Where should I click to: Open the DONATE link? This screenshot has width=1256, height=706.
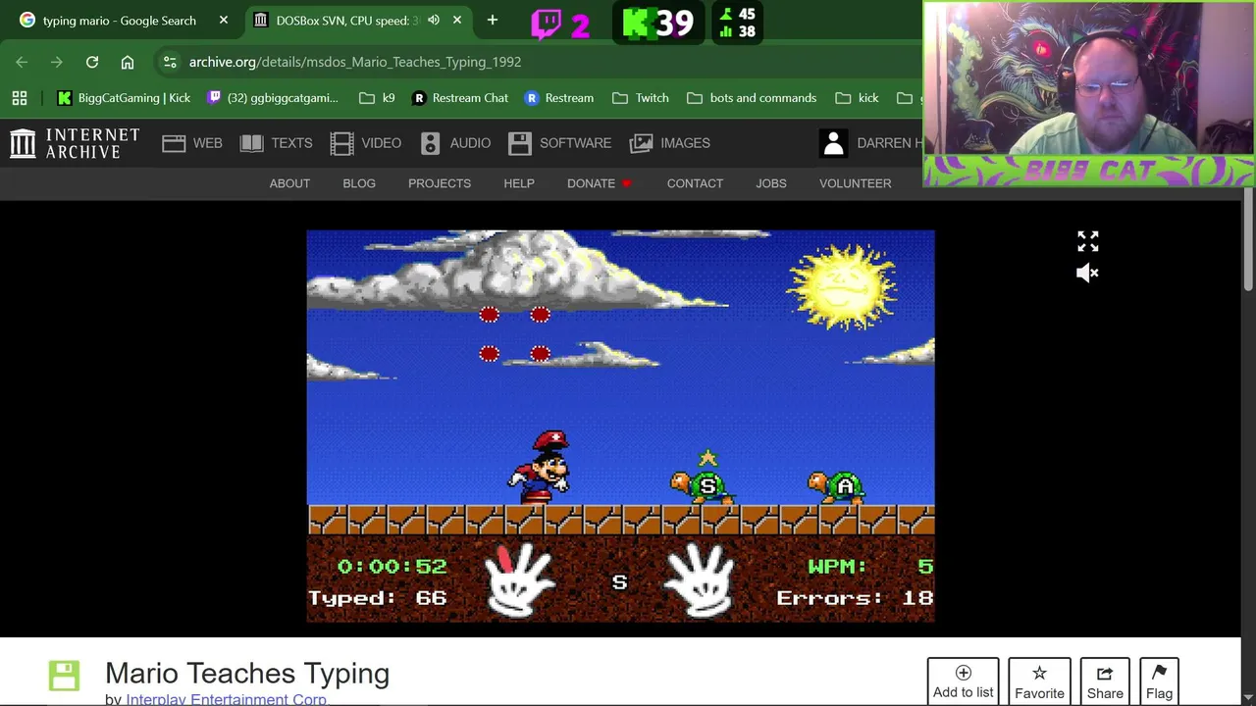599,183
